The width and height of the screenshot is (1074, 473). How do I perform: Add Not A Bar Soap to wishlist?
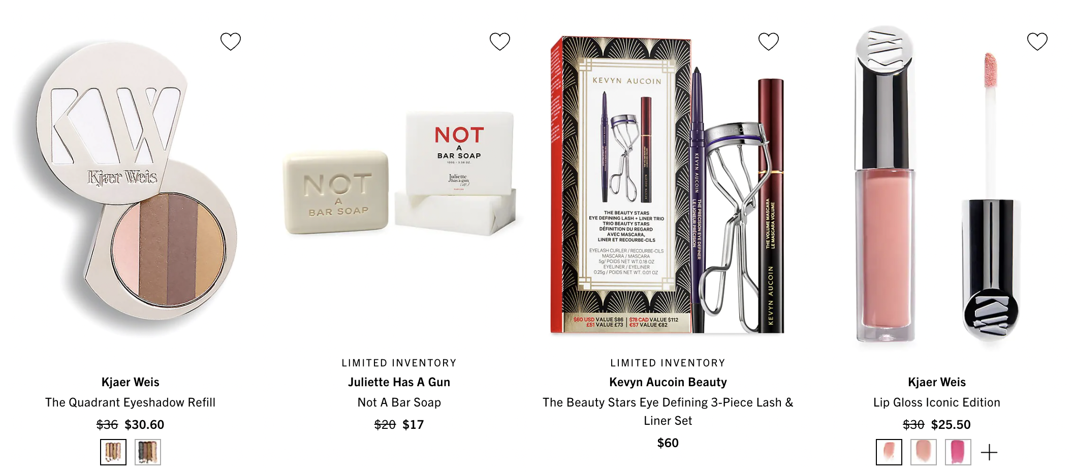(x=500, y=42)
